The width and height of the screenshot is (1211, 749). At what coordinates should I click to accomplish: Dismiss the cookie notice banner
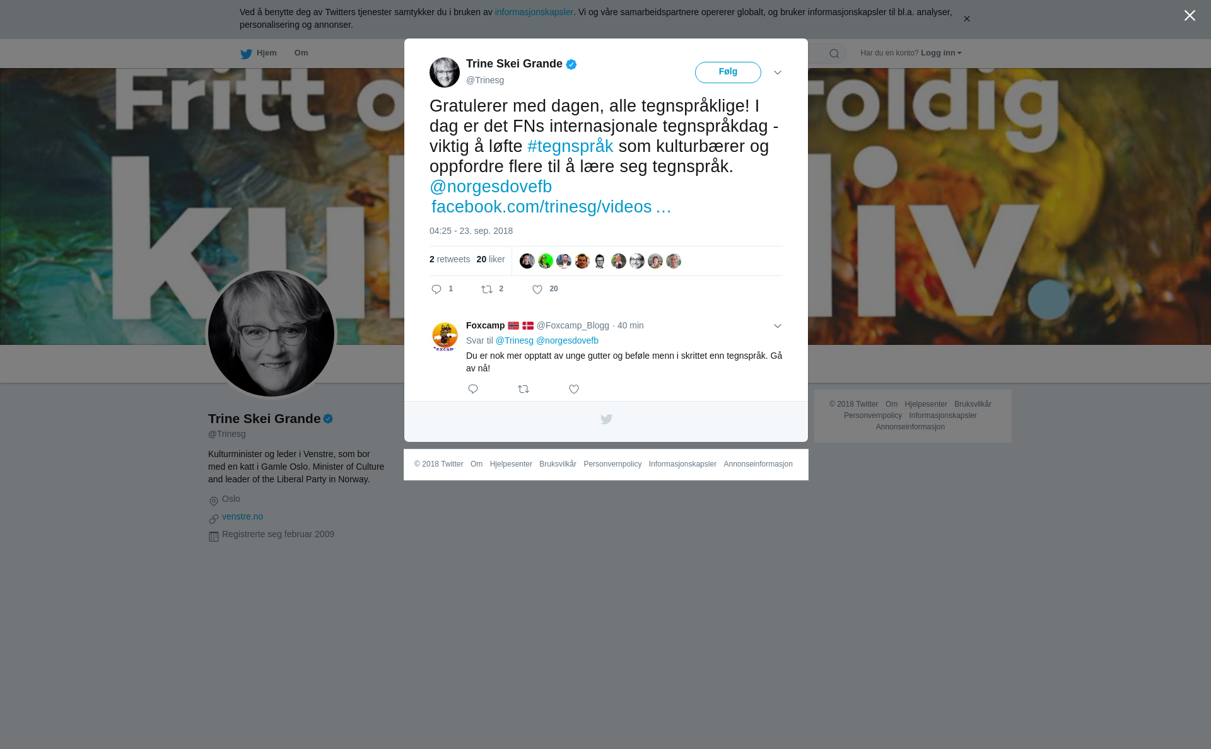pos(966,19)
